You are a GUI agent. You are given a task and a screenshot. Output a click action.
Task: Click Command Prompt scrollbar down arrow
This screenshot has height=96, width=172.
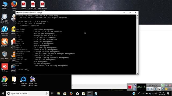click(137, 74)
